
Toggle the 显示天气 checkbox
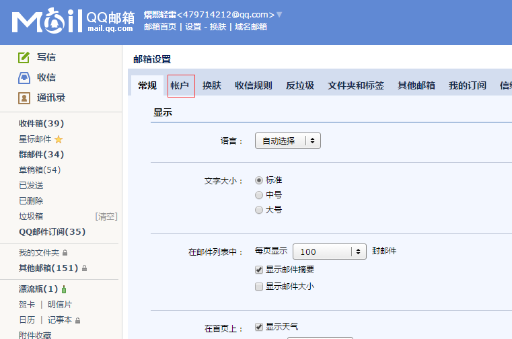tap(259, 327)
